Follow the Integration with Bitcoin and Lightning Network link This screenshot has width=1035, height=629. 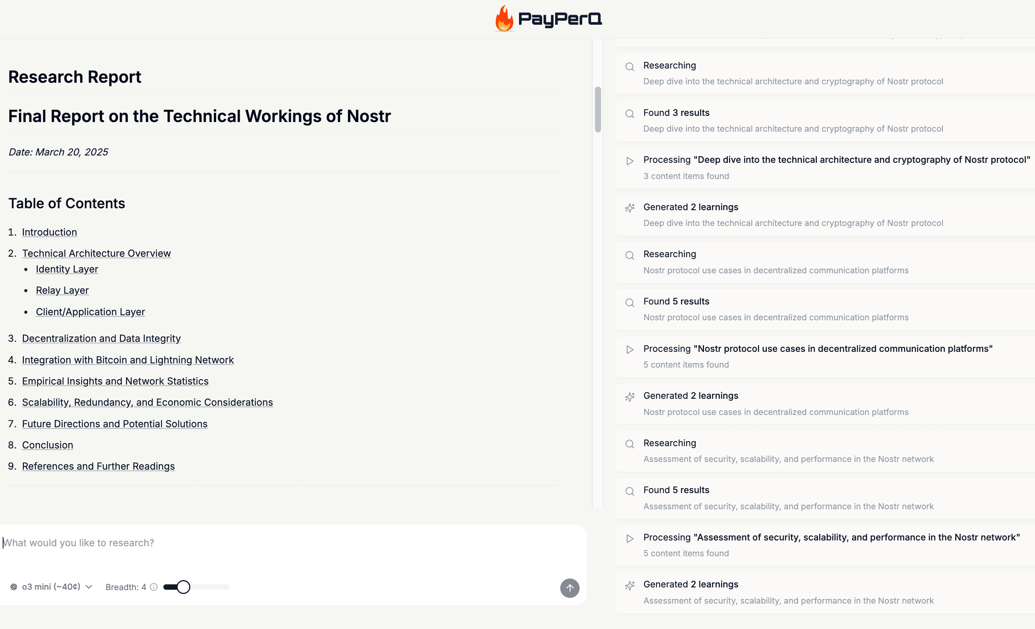[x=128, y=360]
